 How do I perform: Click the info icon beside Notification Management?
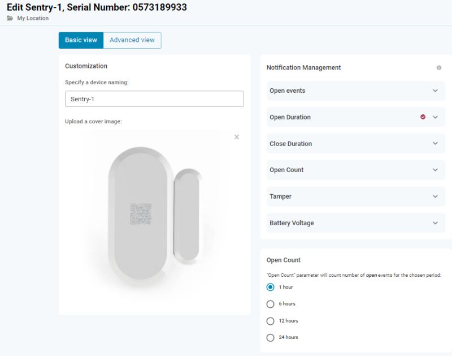coord(440,67)
